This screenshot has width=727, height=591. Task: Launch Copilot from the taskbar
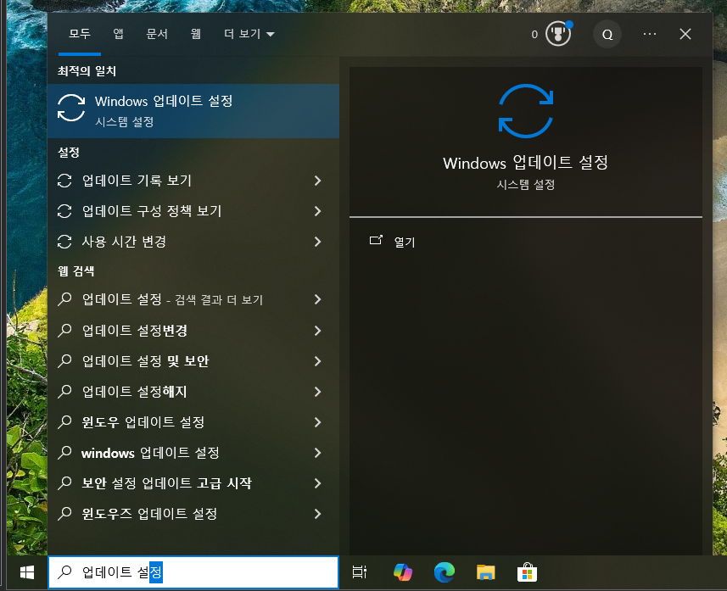pyautogui.click(x=403, y=572)
